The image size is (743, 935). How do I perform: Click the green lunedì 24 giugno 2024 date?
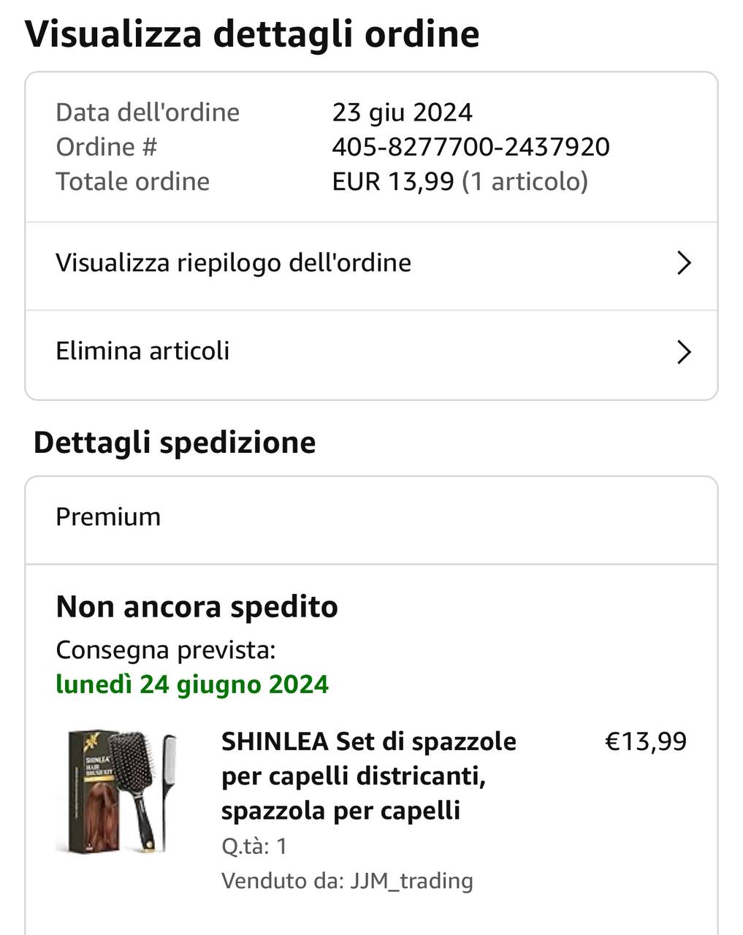[192, 684]
